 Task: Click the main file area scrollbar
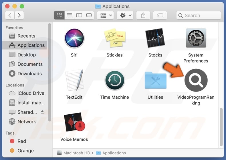[x=221, y=127]
